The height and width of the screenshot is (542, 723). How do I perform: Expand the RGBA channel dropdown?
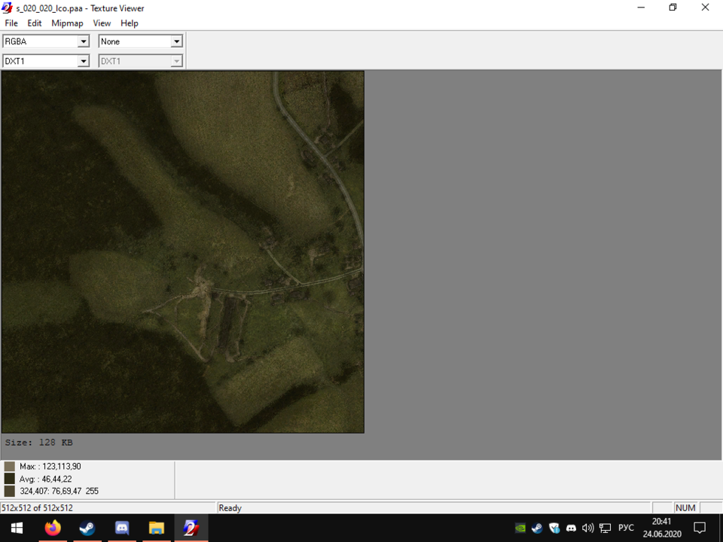(x=83, y=41)
